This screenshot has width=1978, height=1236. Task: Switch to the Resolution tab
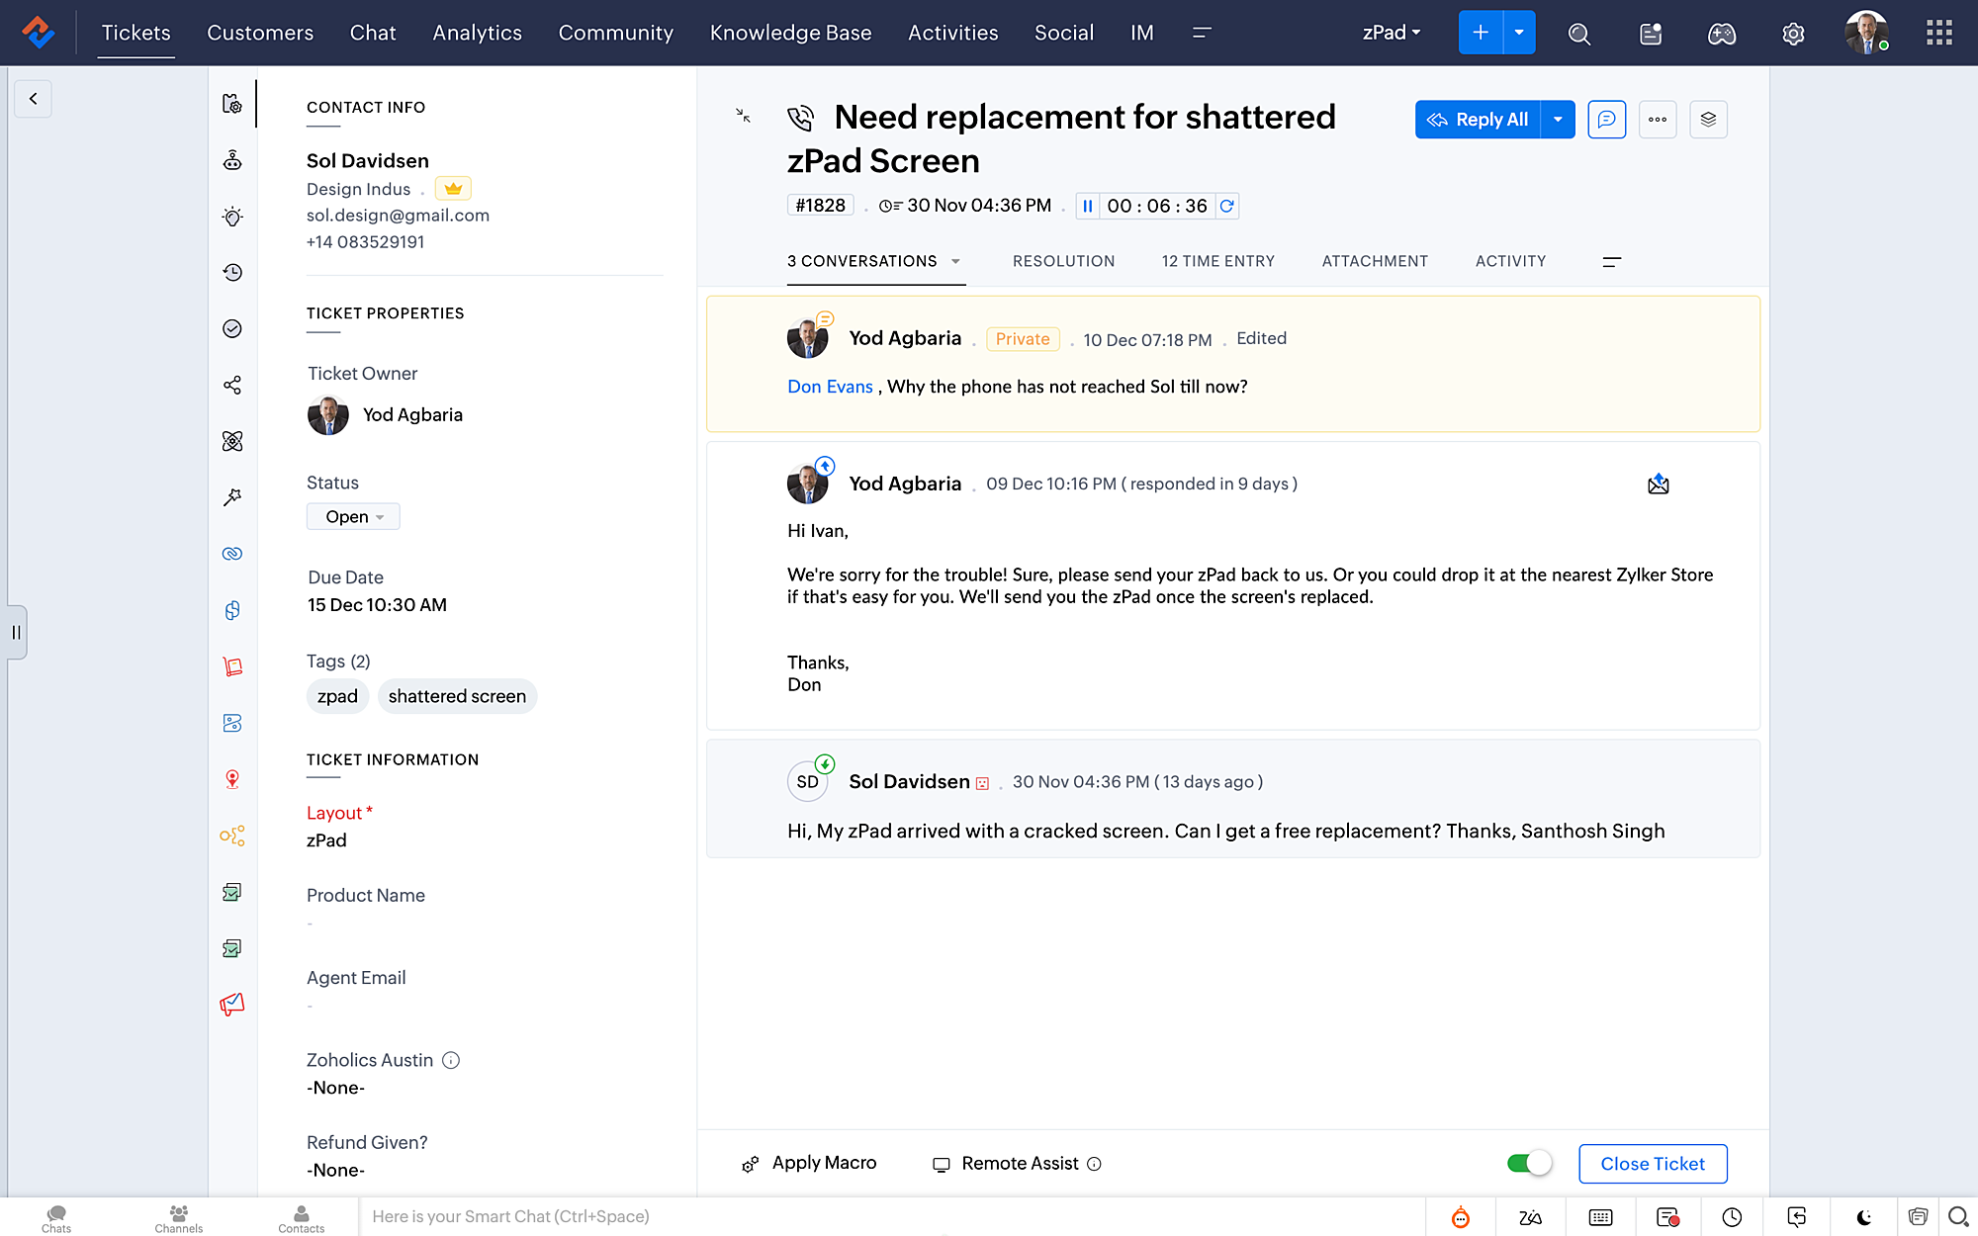coord(1063,261)
